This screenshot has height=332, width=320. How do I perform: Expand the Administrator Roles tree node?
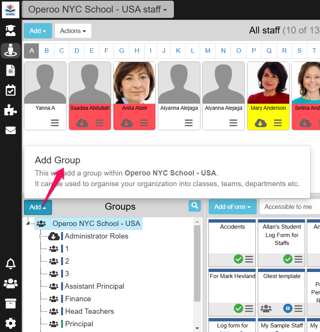pyautogui.click(x=40, y=236)
